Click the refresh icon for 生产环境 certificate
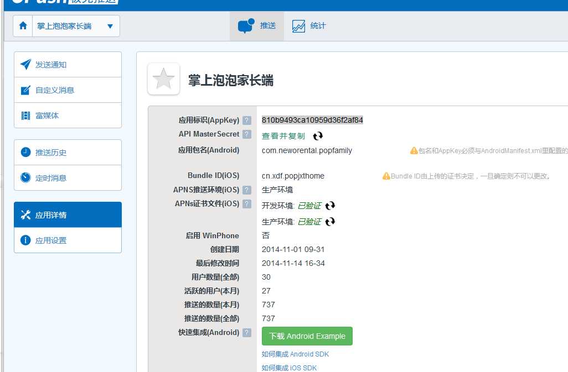 pos(330,222)
